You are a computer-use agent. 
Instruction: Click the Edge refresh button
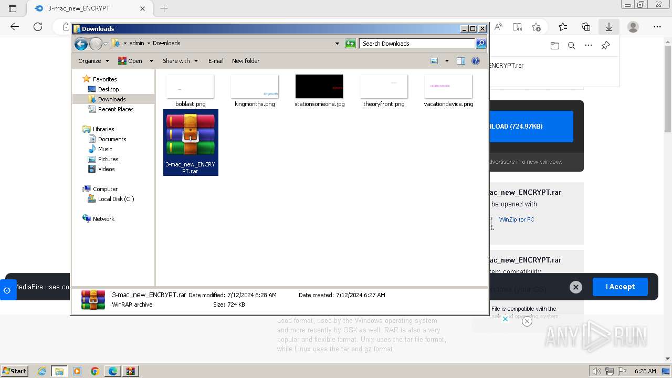38,27
